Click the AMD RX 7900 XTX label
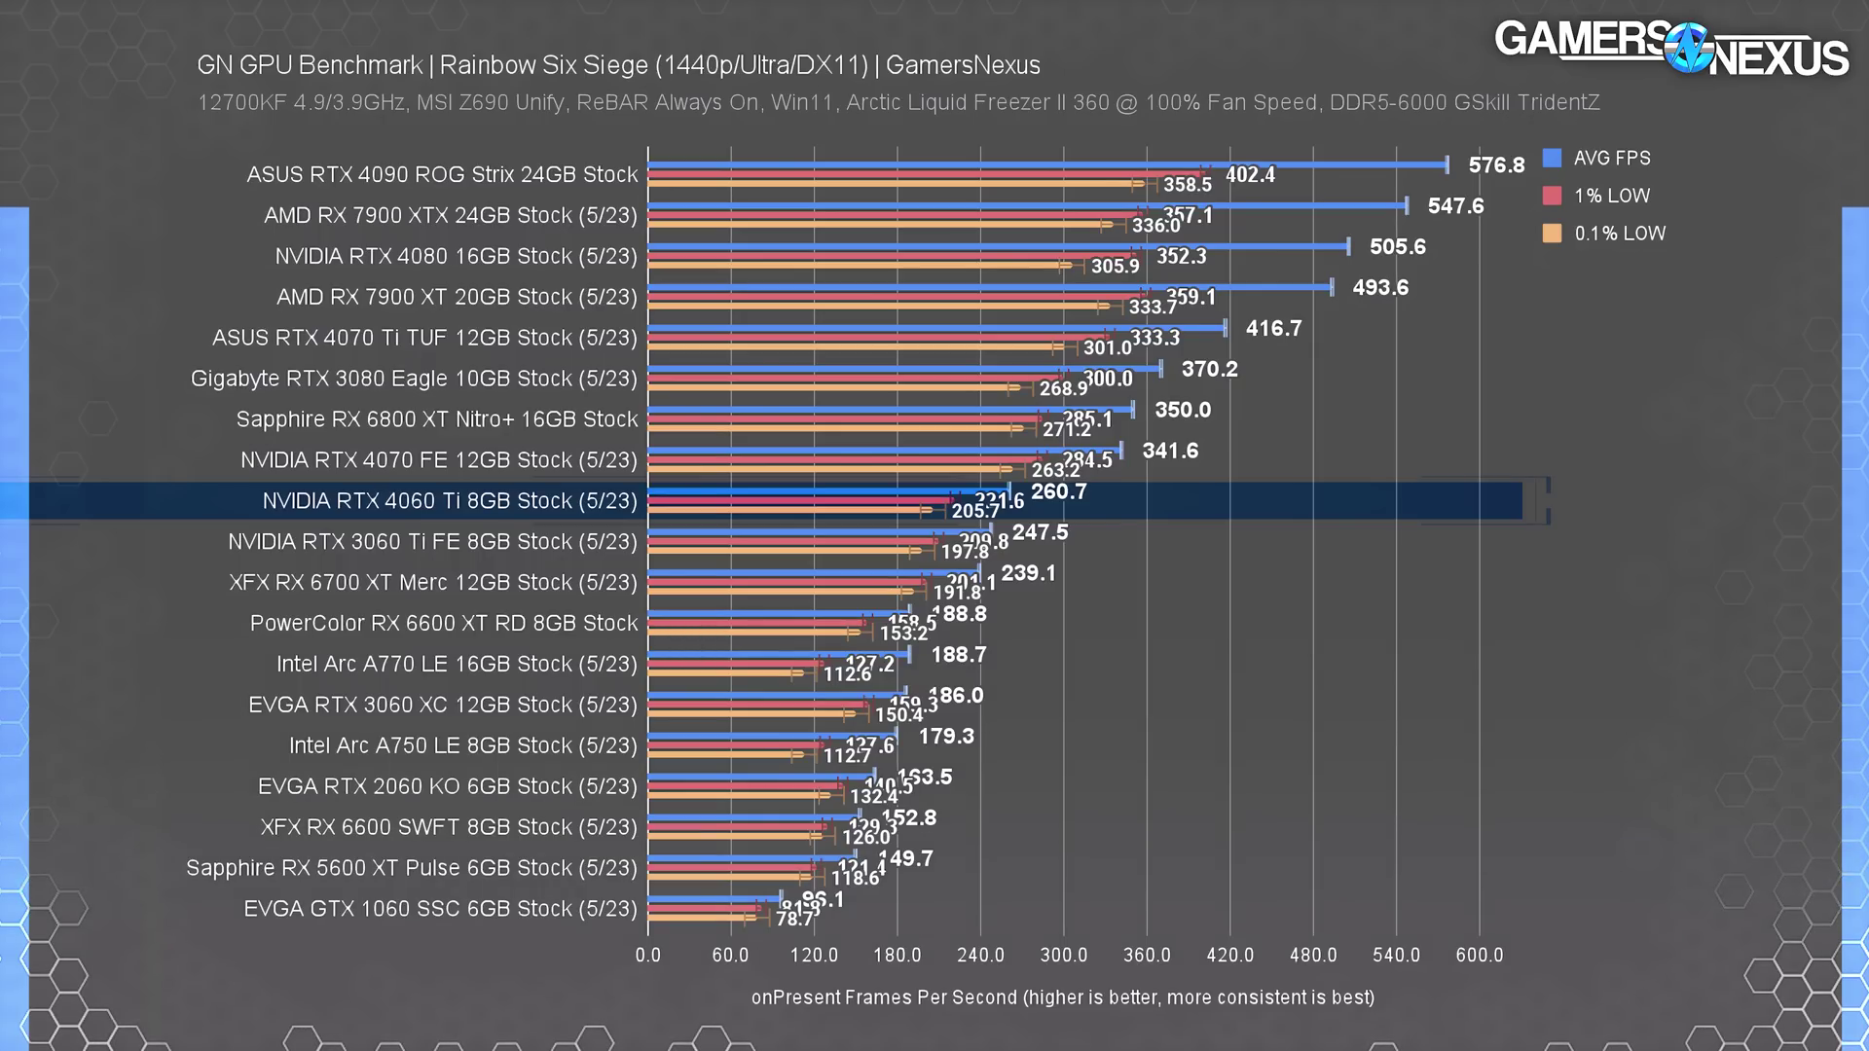 [x=450, y=216]
